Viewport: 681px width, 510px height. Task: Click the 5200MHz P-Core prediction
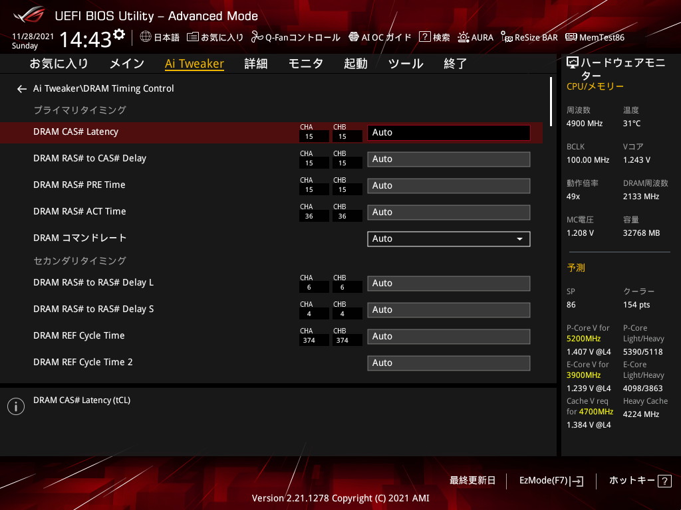tap(583, 339)
